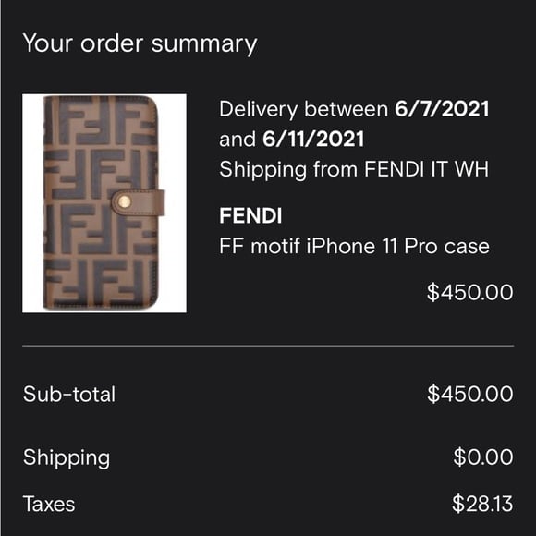This screenshot has width=536, height=536.
Task: Click the Sub-total label
Action: click(x=69, y=394)
